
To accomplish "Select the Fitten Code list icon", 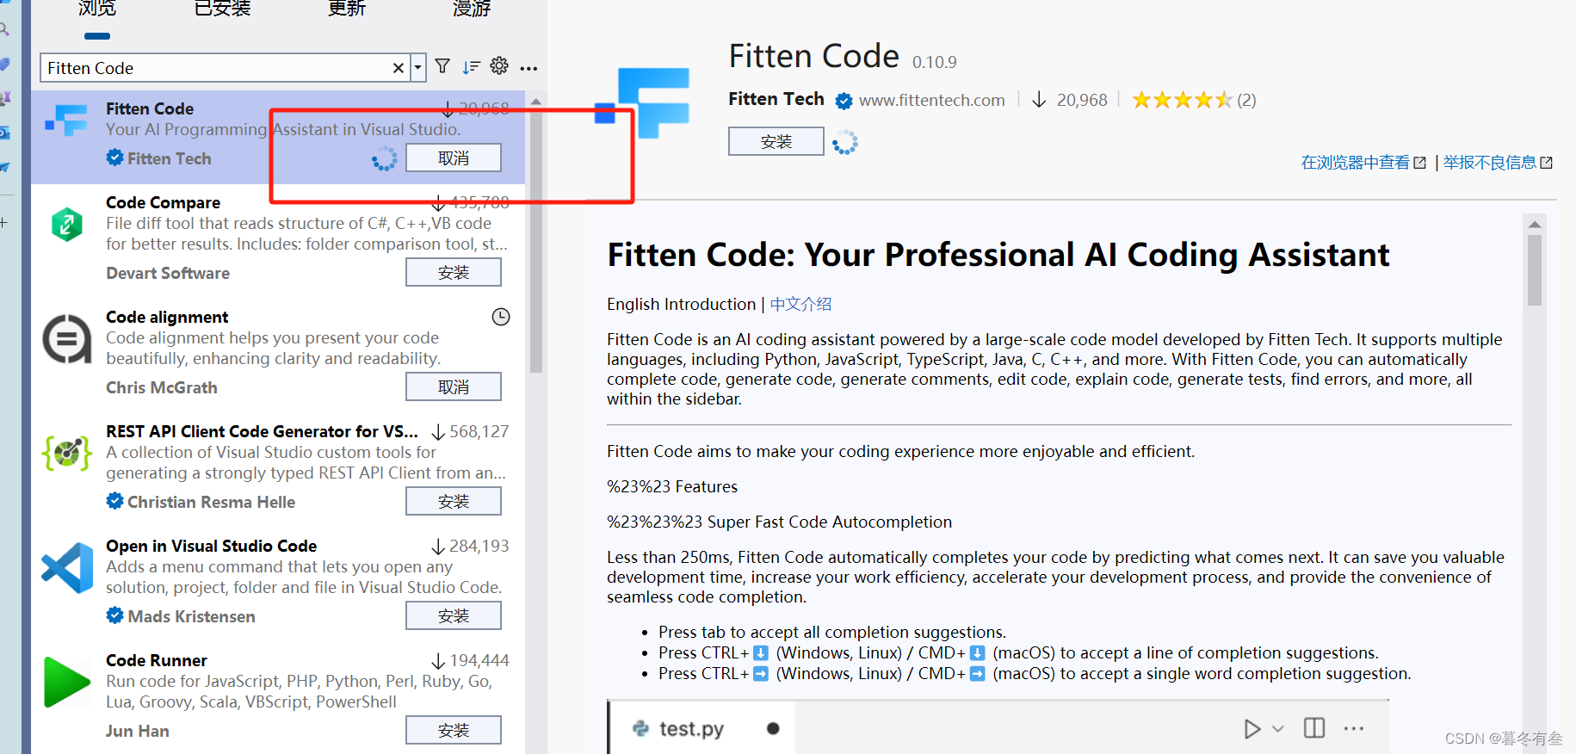I will point(67,121).
